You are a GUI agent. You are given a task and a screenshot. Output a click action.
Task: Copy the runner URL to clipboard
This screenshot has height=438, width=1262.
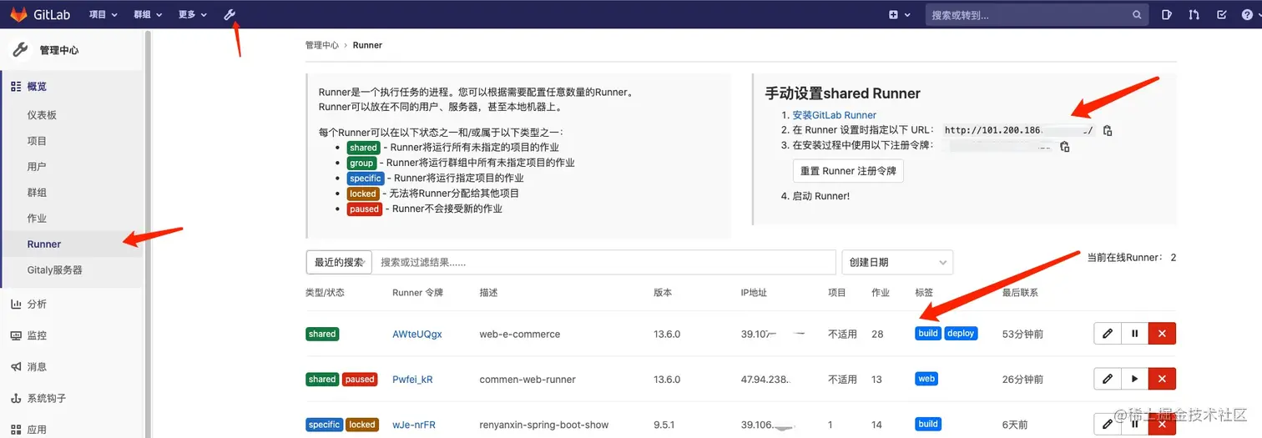pos(1108,130)
